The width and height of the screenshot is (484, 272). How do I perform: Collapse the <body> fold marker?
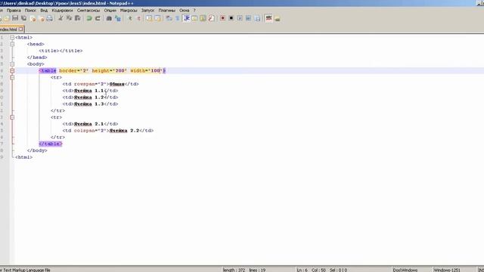12,64
